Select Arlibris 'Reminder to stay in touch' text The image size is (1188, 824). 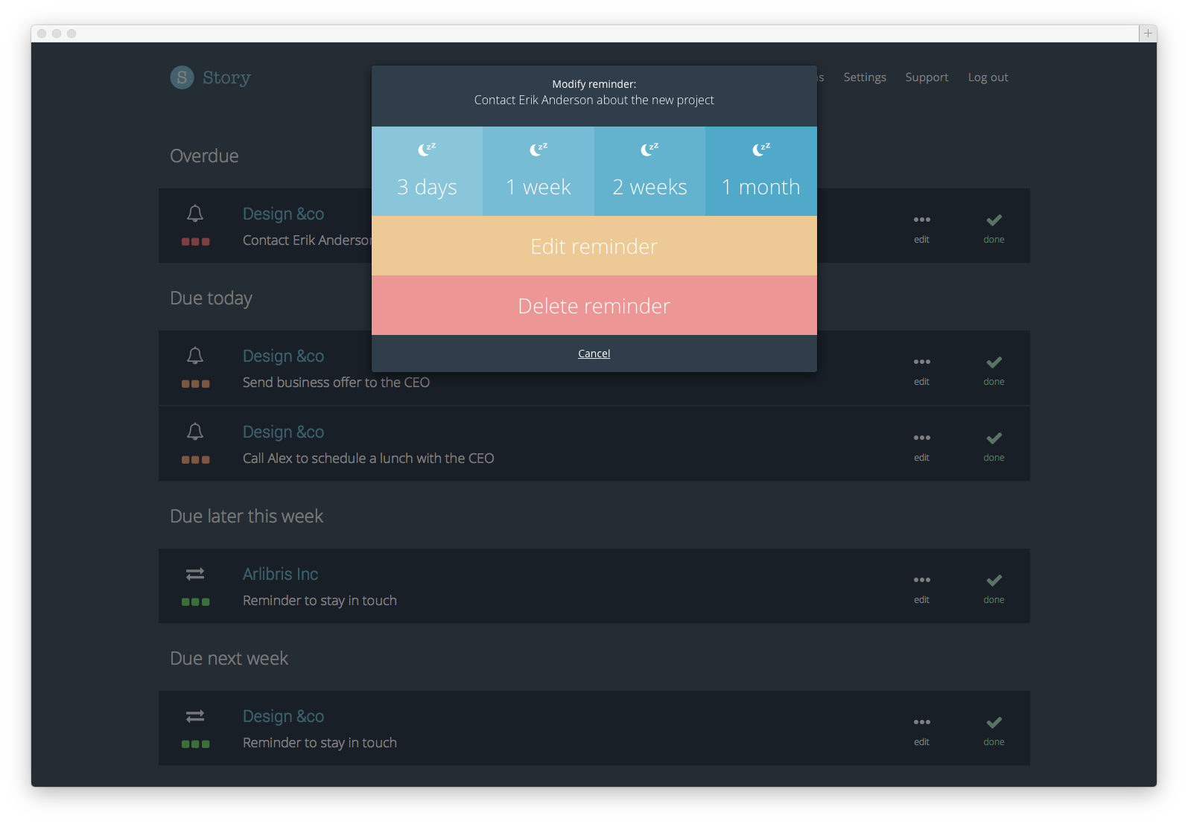[320, 601]
